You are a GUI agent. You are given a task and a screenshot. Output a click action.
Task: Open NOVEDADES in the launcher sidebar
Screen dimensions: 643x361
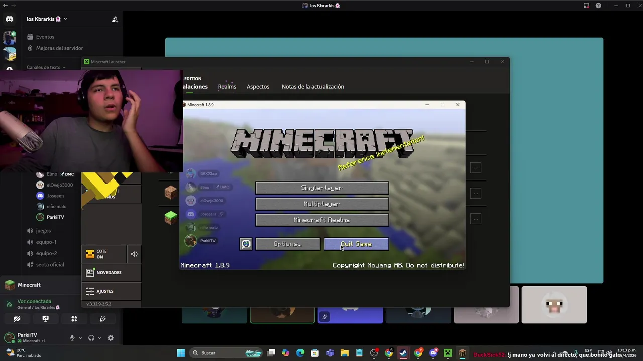111,272
